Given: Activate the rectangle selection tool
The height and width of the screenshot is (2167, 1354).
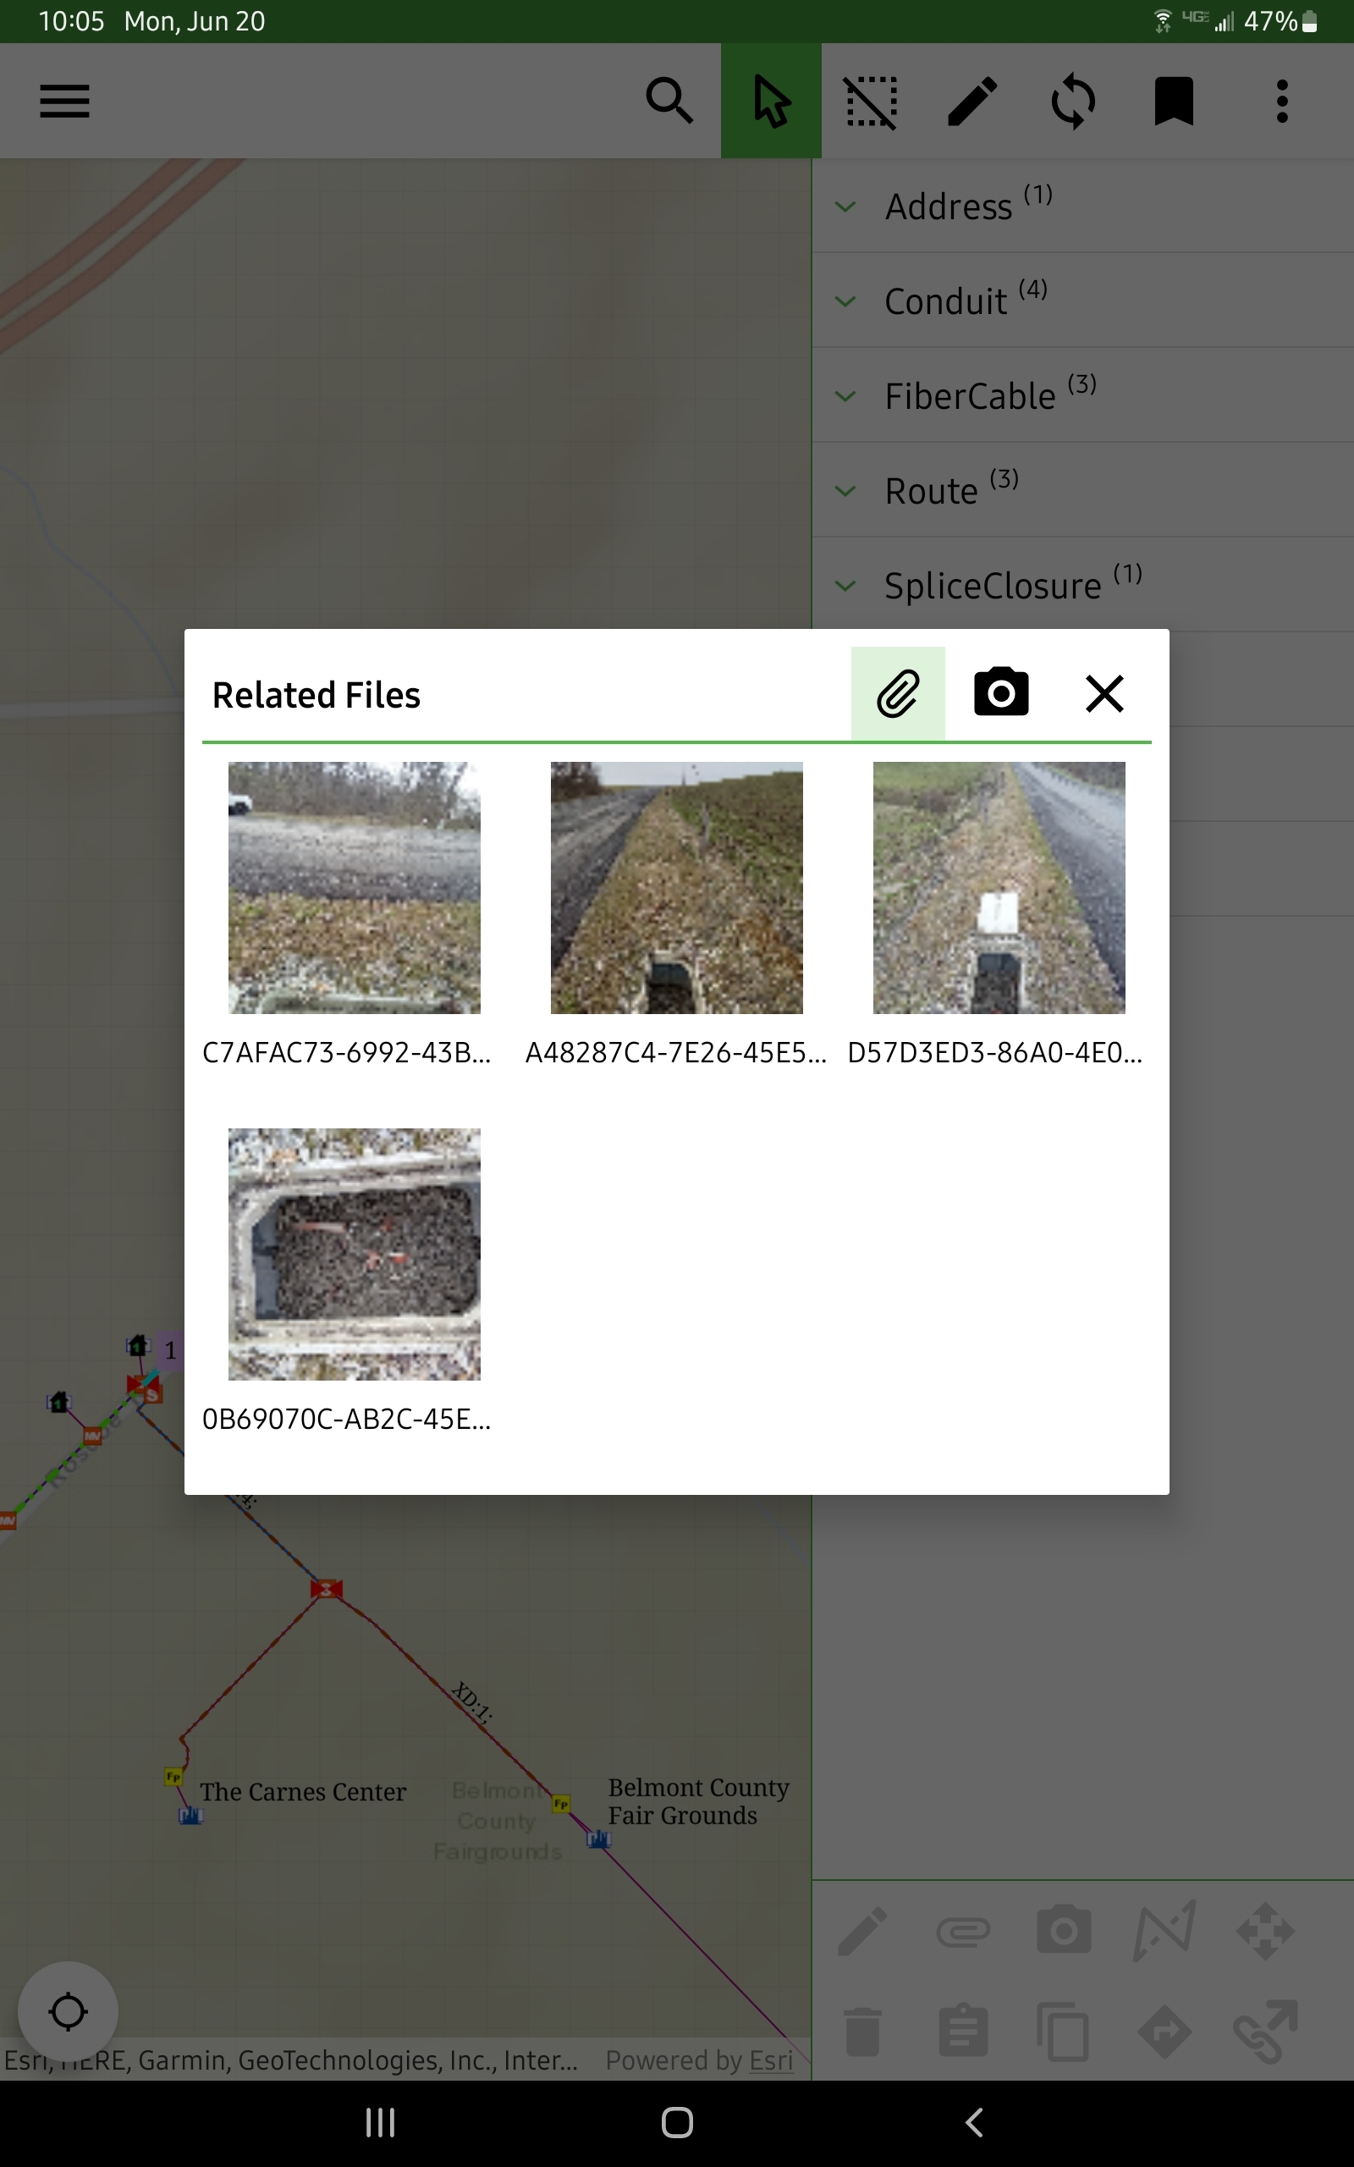Looking at the screenshot, I should click(x=872, y=102).
